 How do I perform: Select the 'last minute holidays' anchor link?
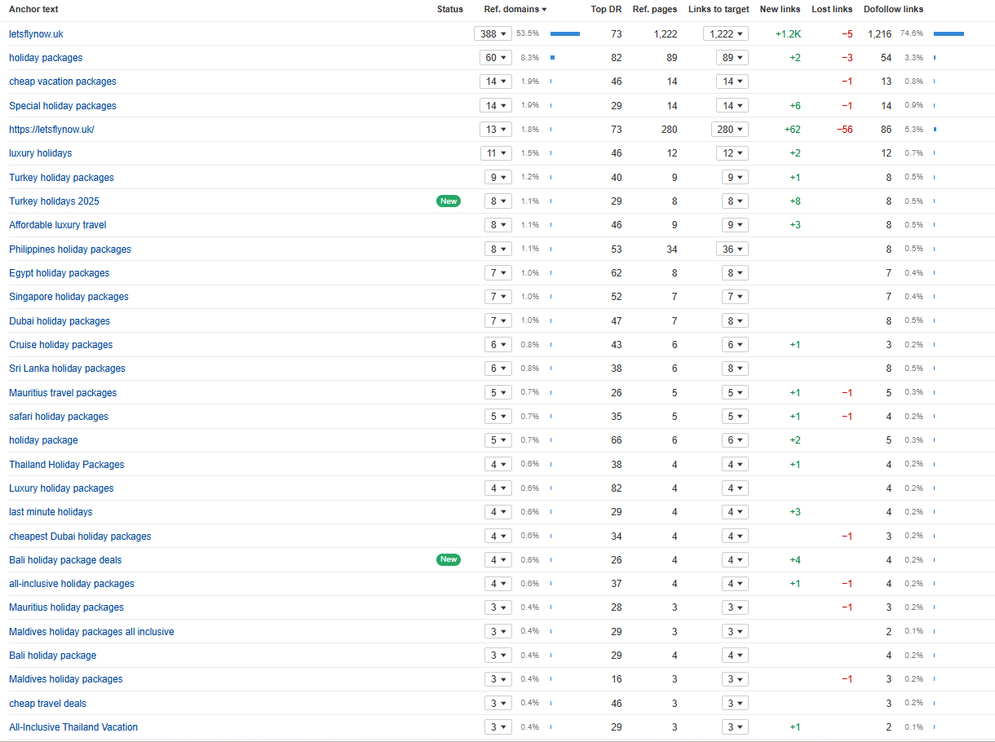[51, 512]
